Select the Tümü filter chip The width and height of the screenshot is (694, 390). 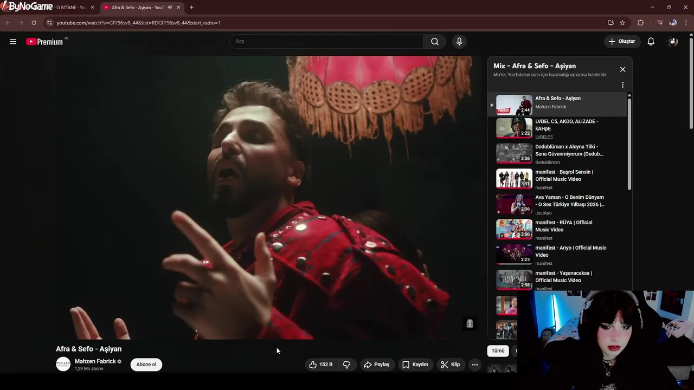pos(498,350)
